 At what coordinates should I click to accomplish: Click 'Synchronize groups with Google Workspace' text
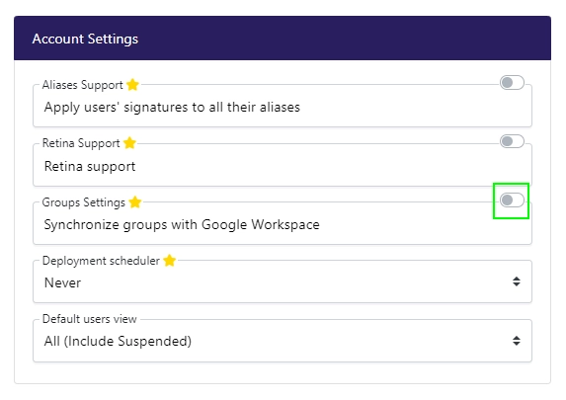(182, 224)
